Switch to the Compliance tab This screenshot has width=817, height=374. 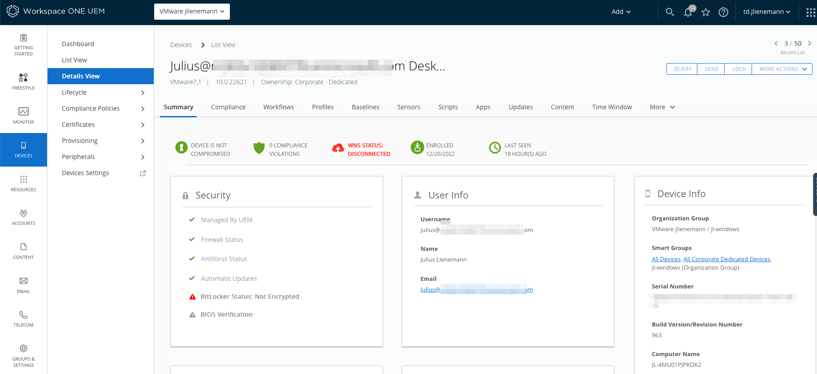228,107
